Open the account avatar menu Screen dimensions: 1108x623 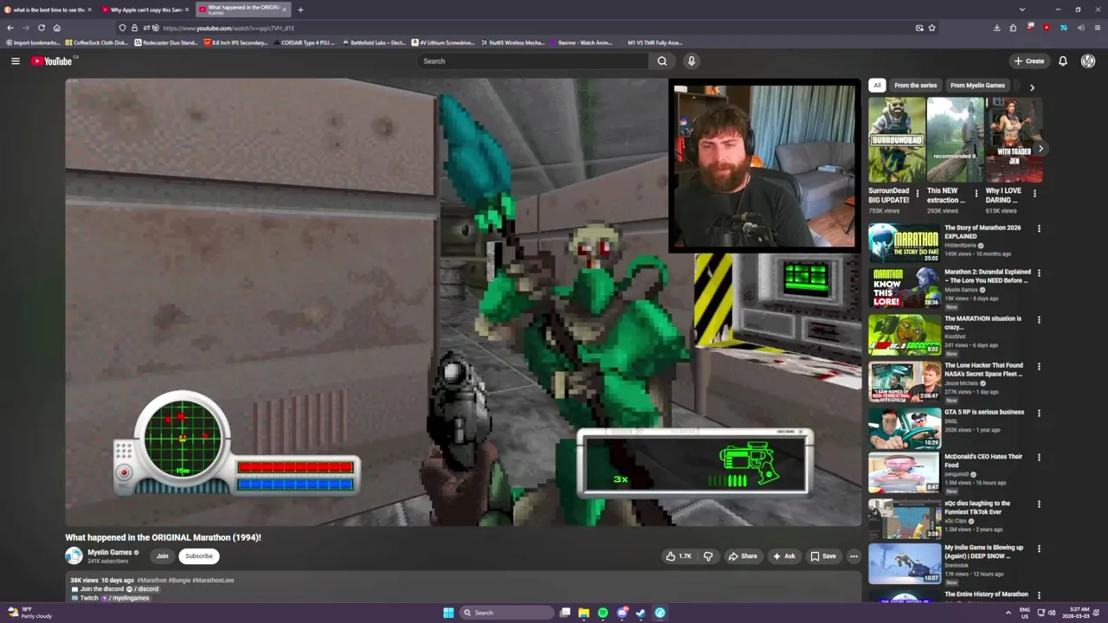[x=1088, y=61]
